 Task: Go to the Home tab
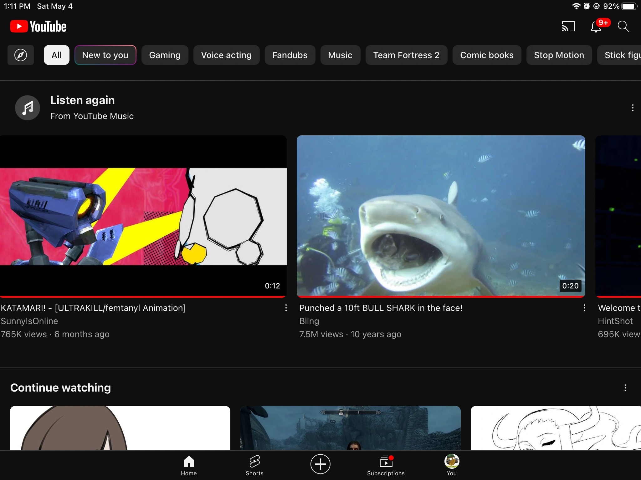[x=189, y=465]
